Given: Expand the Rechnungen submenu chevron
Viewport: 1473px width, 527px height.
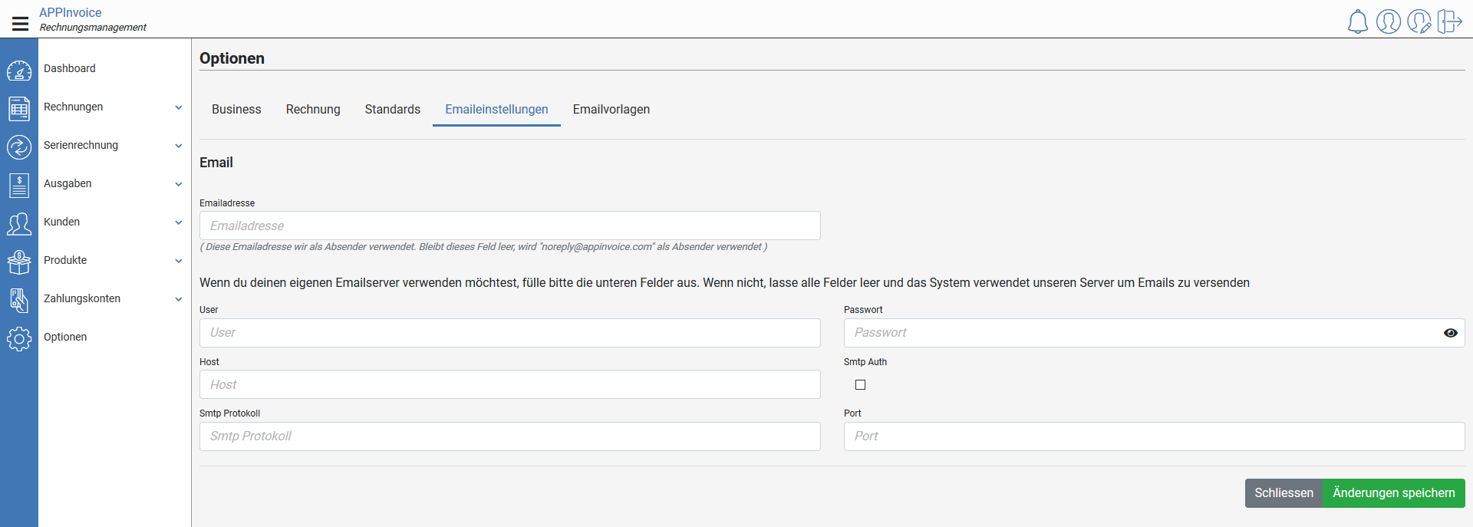Looking at the screenshot, I should point(178,107).
